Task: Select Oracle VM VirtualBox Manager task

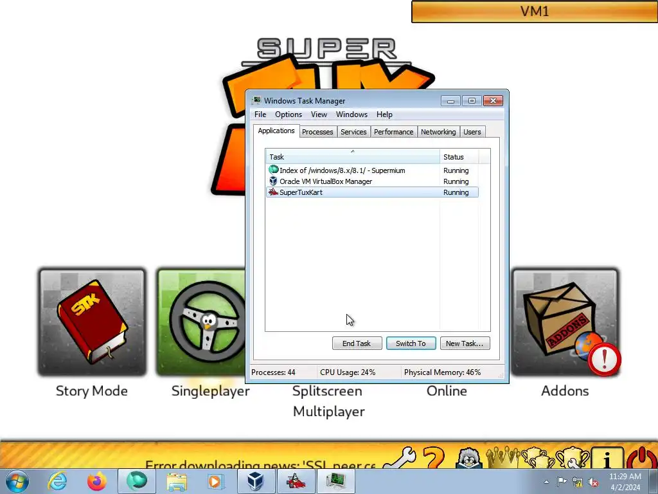Action: [372, 181]
